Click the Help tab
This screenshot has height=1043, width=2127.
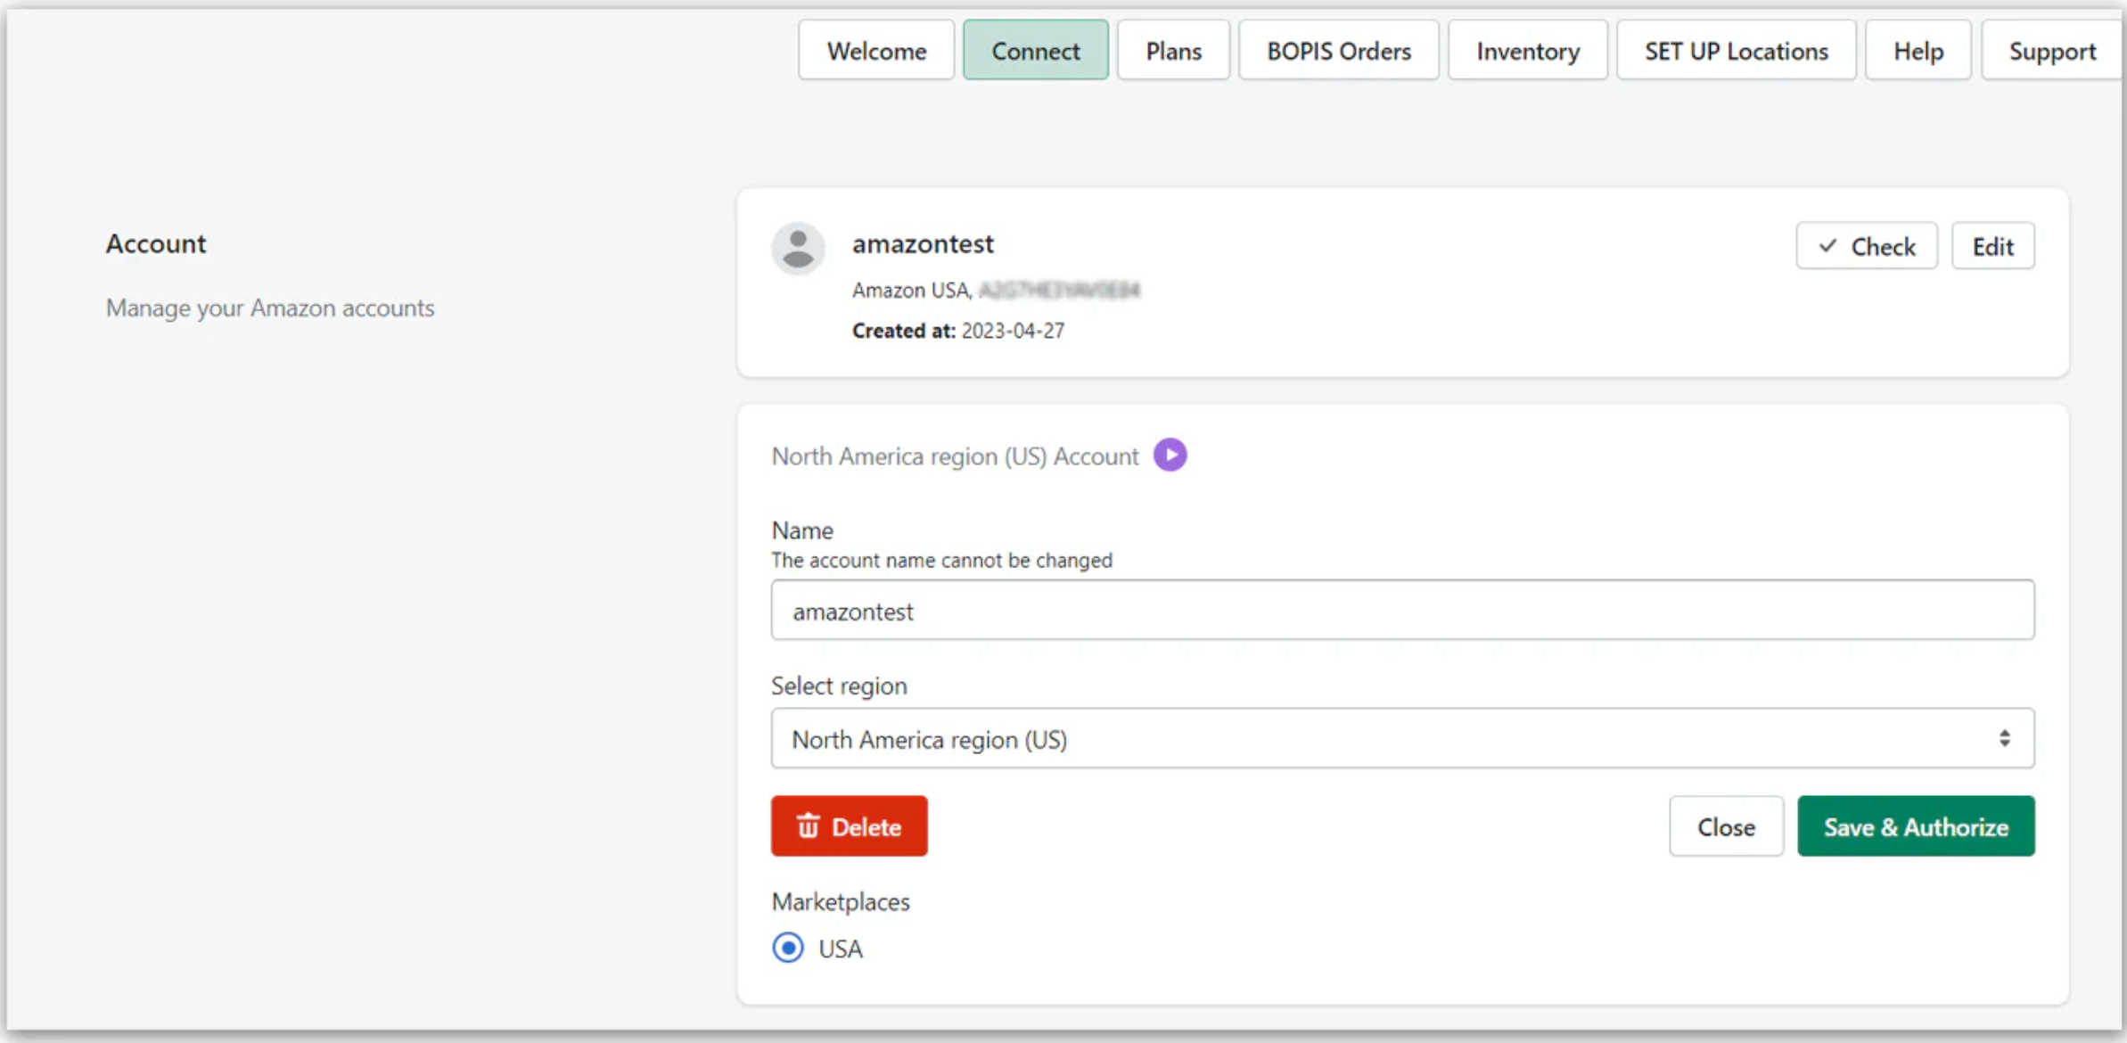[x=1918, y=51]
